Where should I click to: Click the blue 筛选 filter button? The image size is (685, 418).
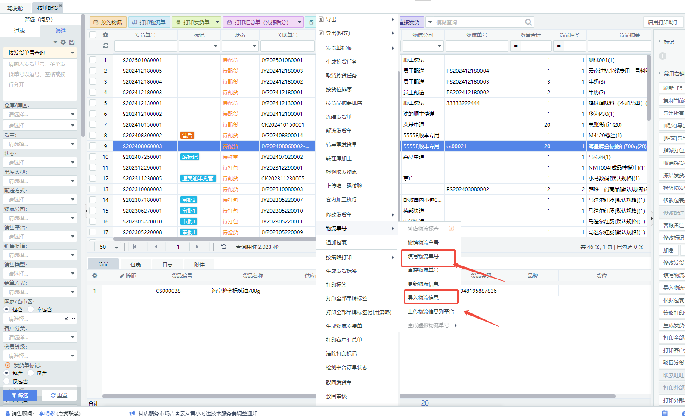[x=20, y=395]
